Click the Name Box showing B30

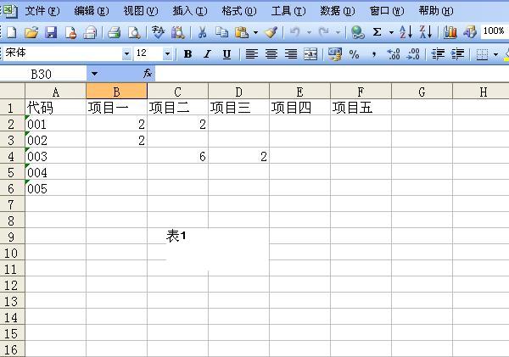click(43, 74)
